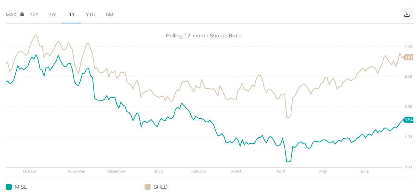
Task: Click the Rolling 12-month Sharpe Ratio title
Action: coord(203,35)
